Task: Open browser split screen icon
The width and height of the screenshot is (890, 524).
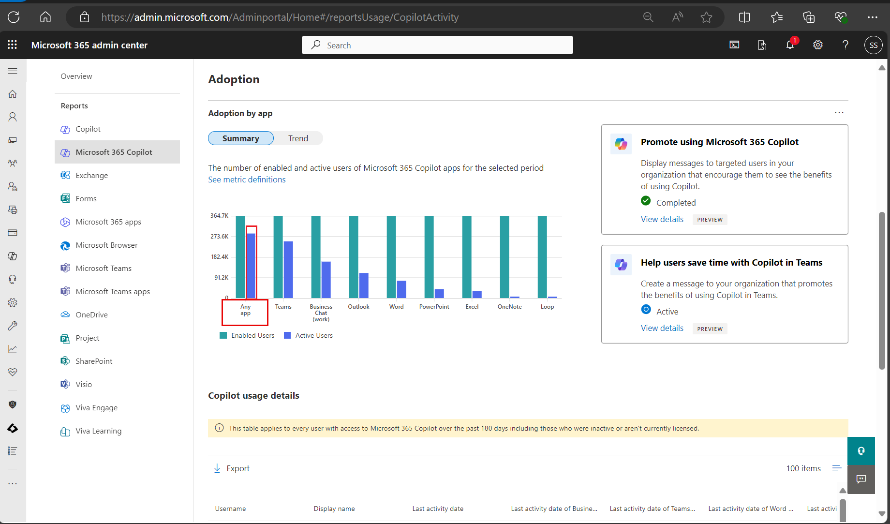Action: (x=744, y=17)
